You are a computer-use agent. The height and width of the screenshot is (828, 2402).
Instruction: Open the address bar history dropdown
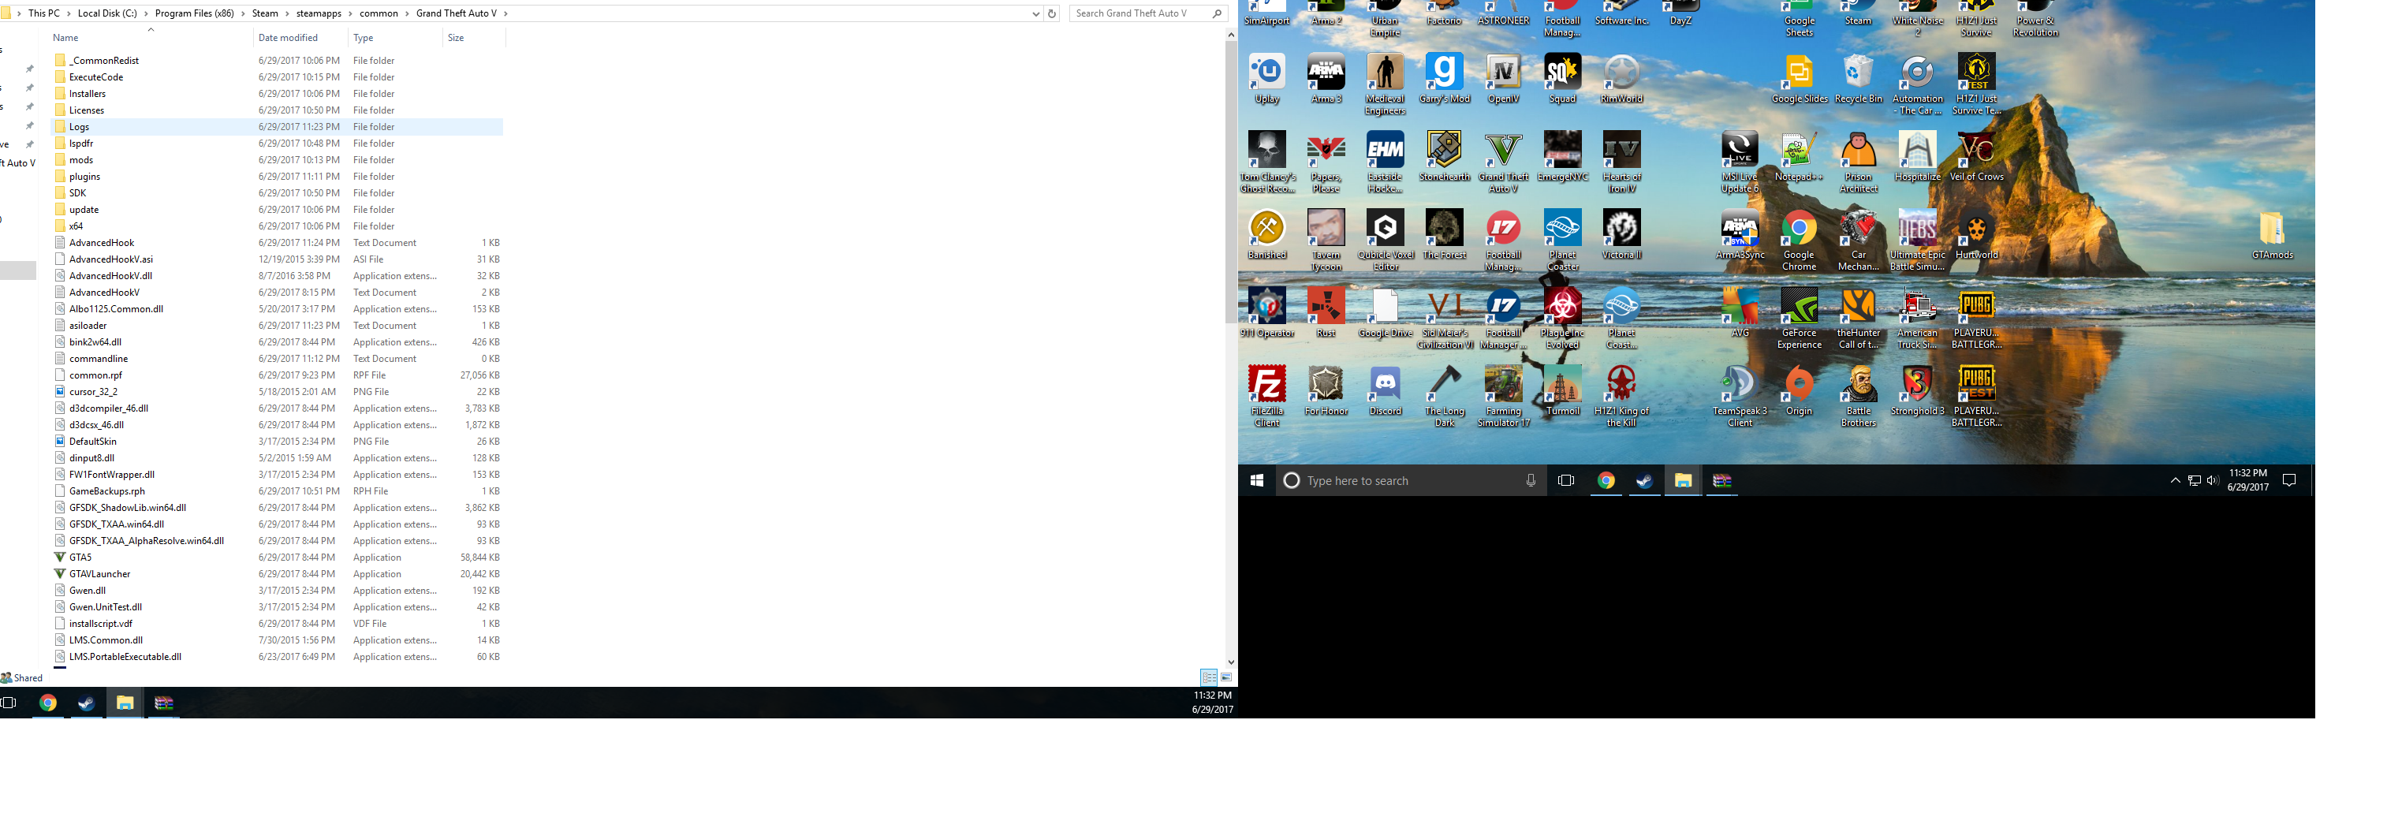click(x=1036, y=13)
